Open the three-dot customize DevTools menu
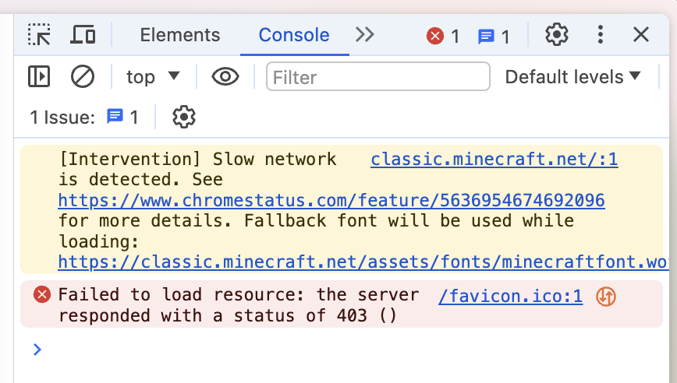 tap(600, 35)
